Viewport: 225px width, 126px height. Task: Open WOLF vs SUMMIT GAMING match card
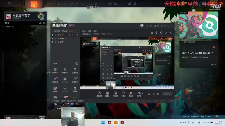[199, 55]
